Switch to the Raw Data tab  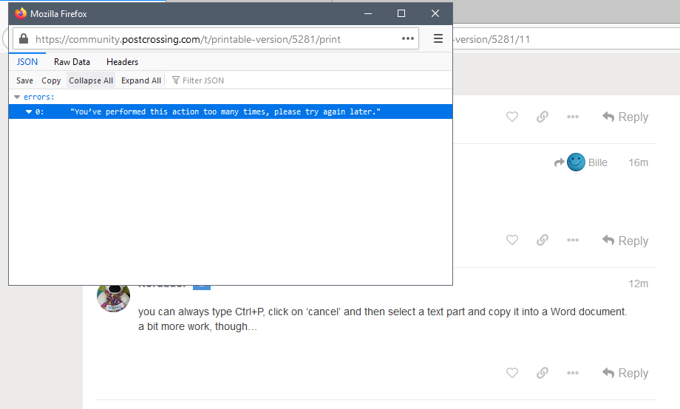(x=72, y=62)
